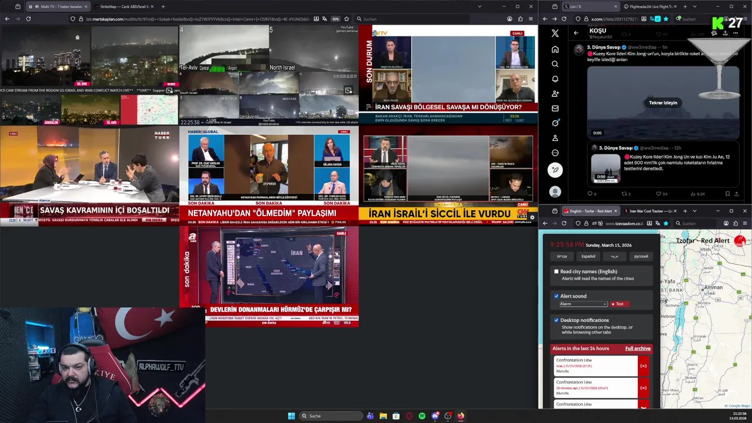This screenshot has width=752, height=423.
Task: Open tab list dropdown in Multi TV window
Action: [479, 6]
